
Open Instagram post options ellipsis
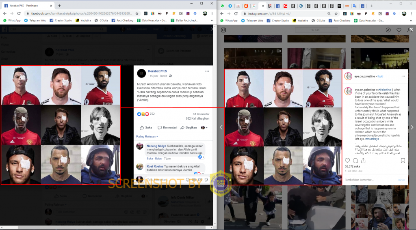[403, 76]
